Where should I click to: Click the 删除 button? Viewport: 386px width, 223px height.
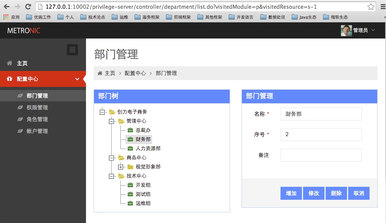coord(336,193)
